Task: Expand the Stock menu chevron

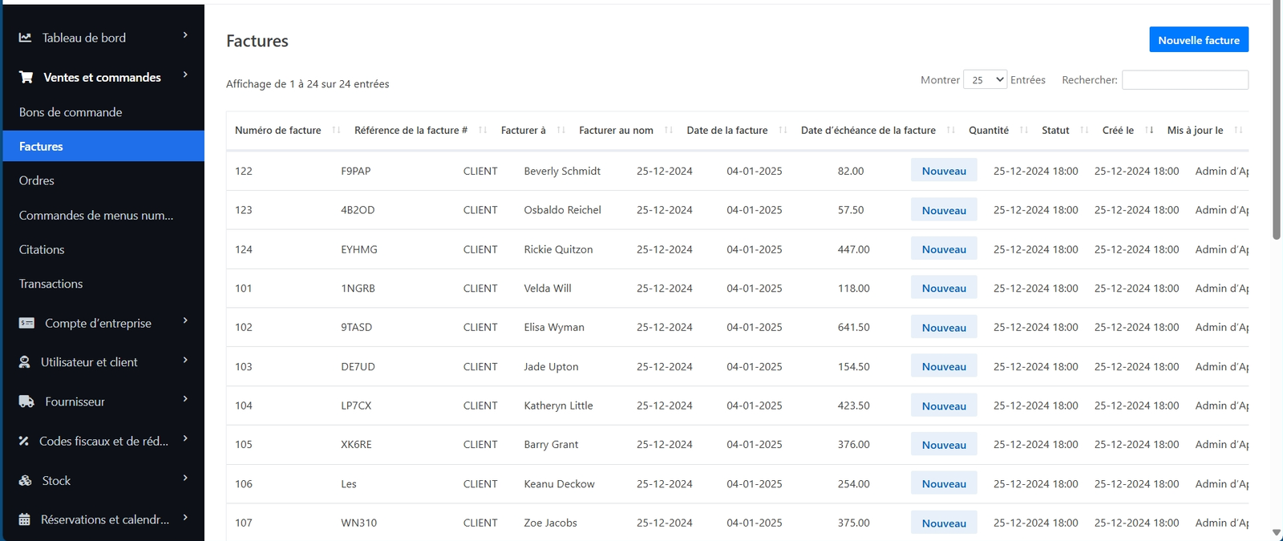Action: click(185, 478)
